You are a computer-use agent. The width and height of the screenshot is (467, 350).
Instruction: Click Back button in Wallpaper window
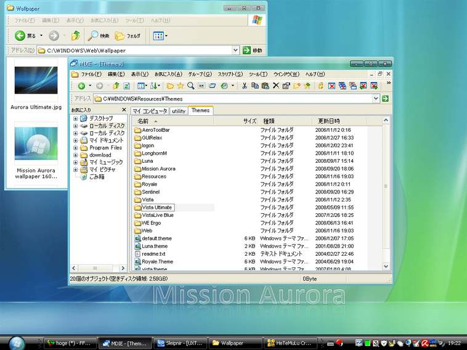tap(25, 36)
